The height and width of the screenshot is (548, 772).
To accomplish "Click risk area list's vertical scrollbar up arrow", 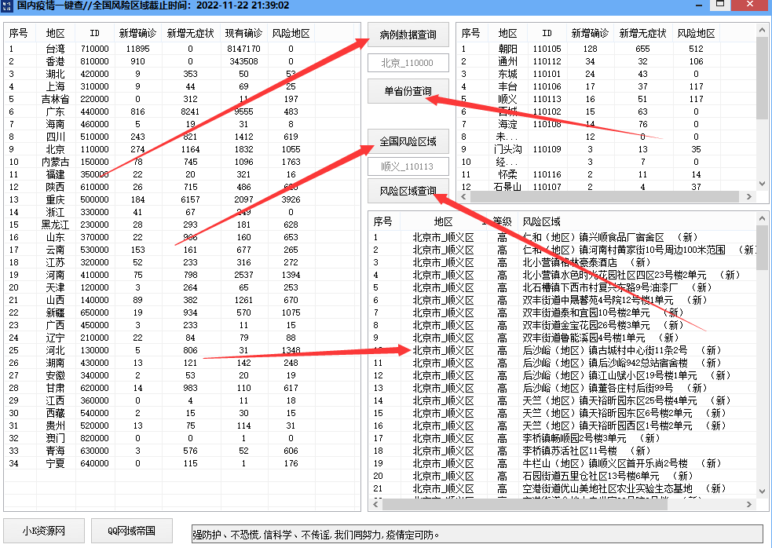I will 762,218.
